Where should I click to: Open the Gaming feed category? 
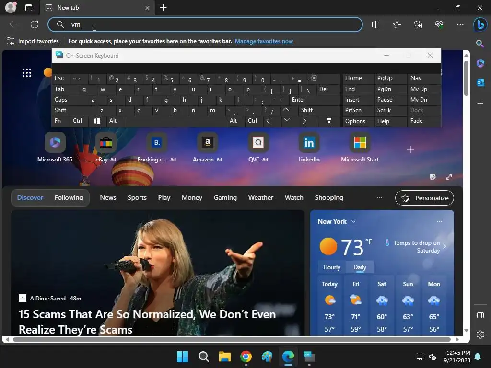click(x=225, y=198)
